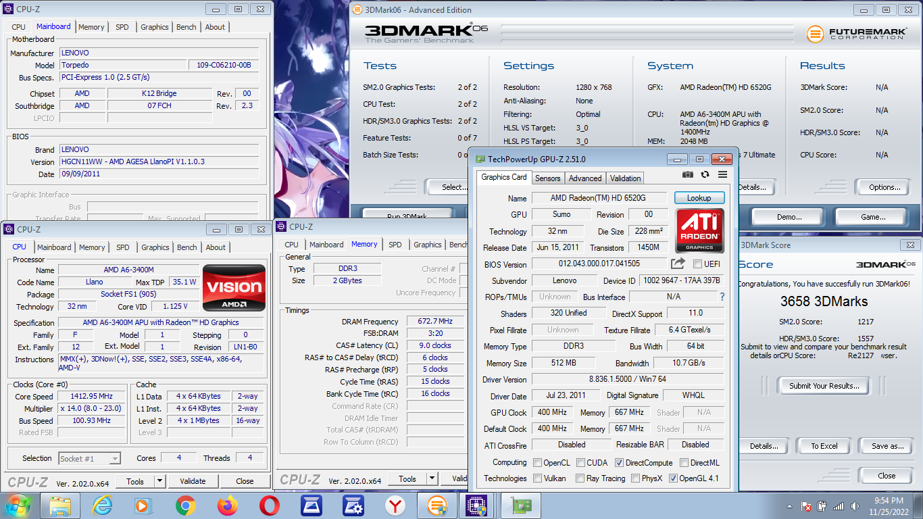Click the Game... button in 3DMark06

(872, 217)
